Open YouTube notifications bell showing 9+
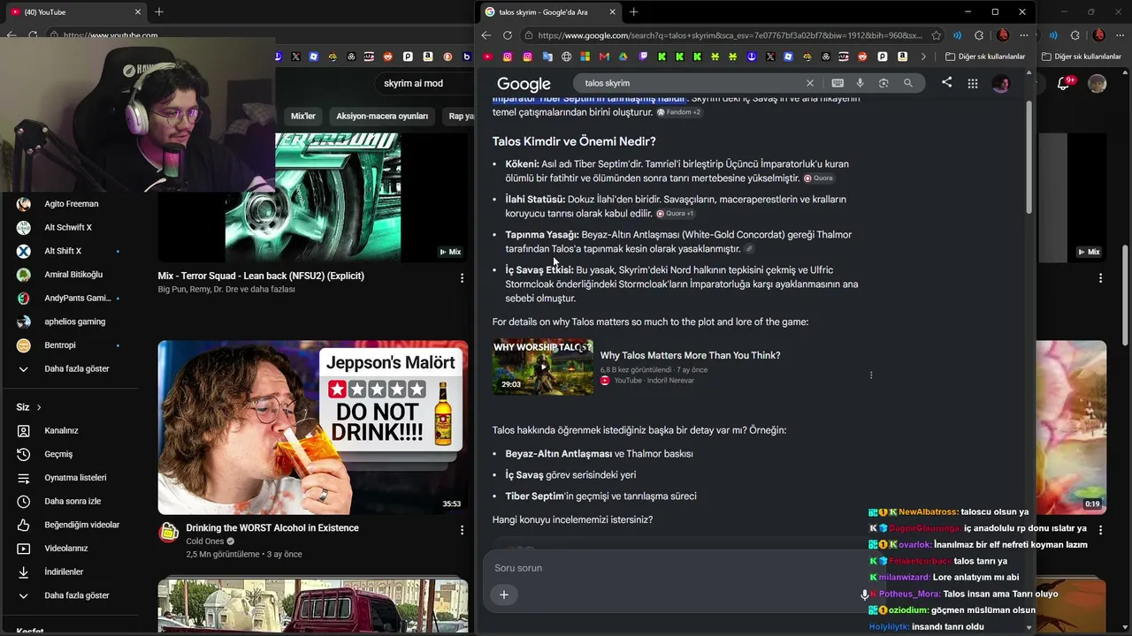 [x=1064, y=83]
